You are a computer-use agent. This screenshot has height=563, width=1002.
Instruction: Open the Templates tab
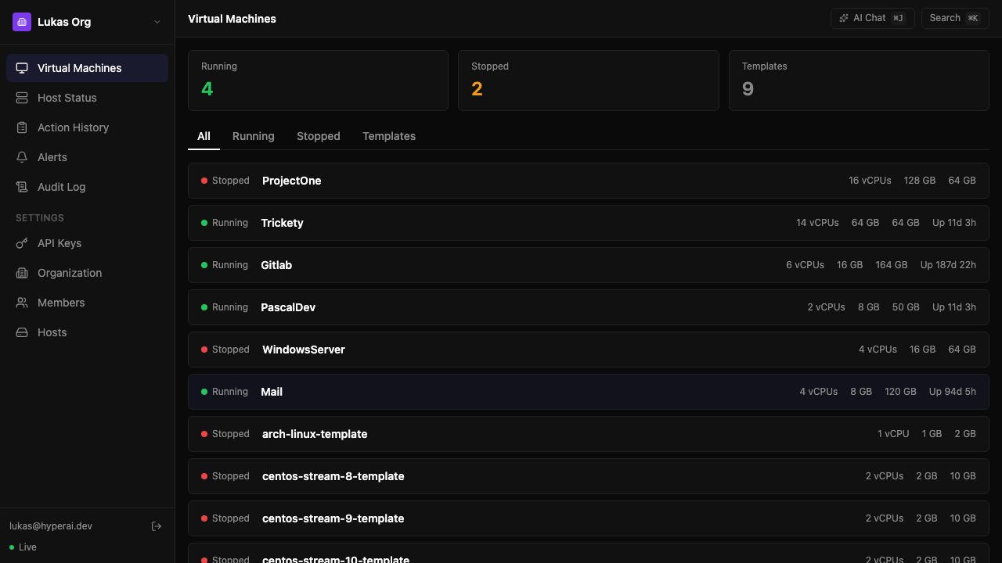click(389, 136)
